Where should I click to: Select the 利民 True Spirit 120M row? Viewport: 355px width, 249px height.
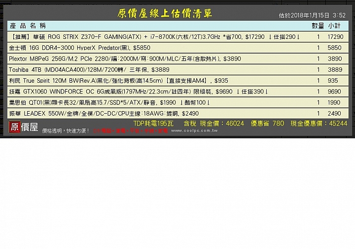click(x=178, y=81)
